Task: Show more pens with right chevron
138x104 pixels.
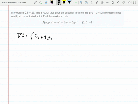Action: click(x=73, y=3)
